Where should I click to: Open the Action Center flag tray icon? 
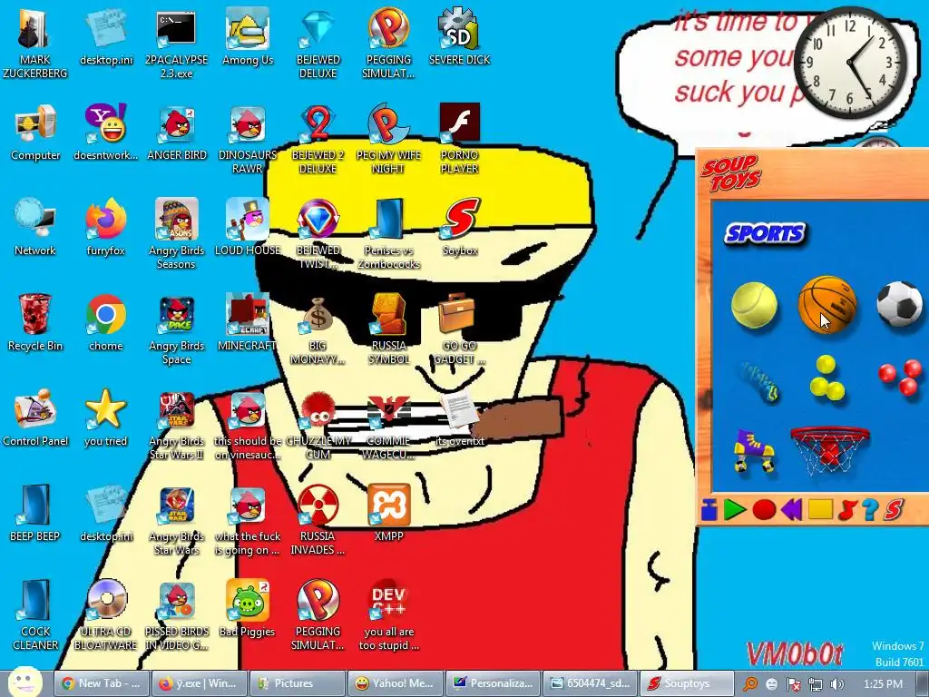[794, 684]
